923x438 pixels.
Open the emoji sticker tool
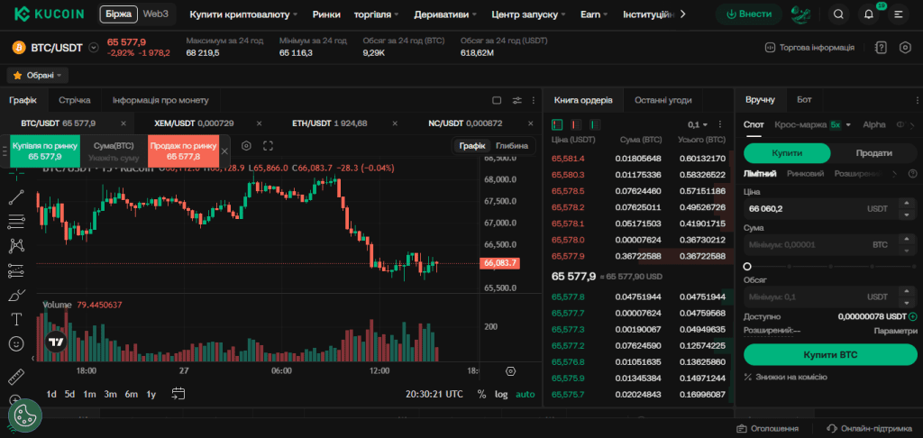pyautogui.click(x=16, y=343)
